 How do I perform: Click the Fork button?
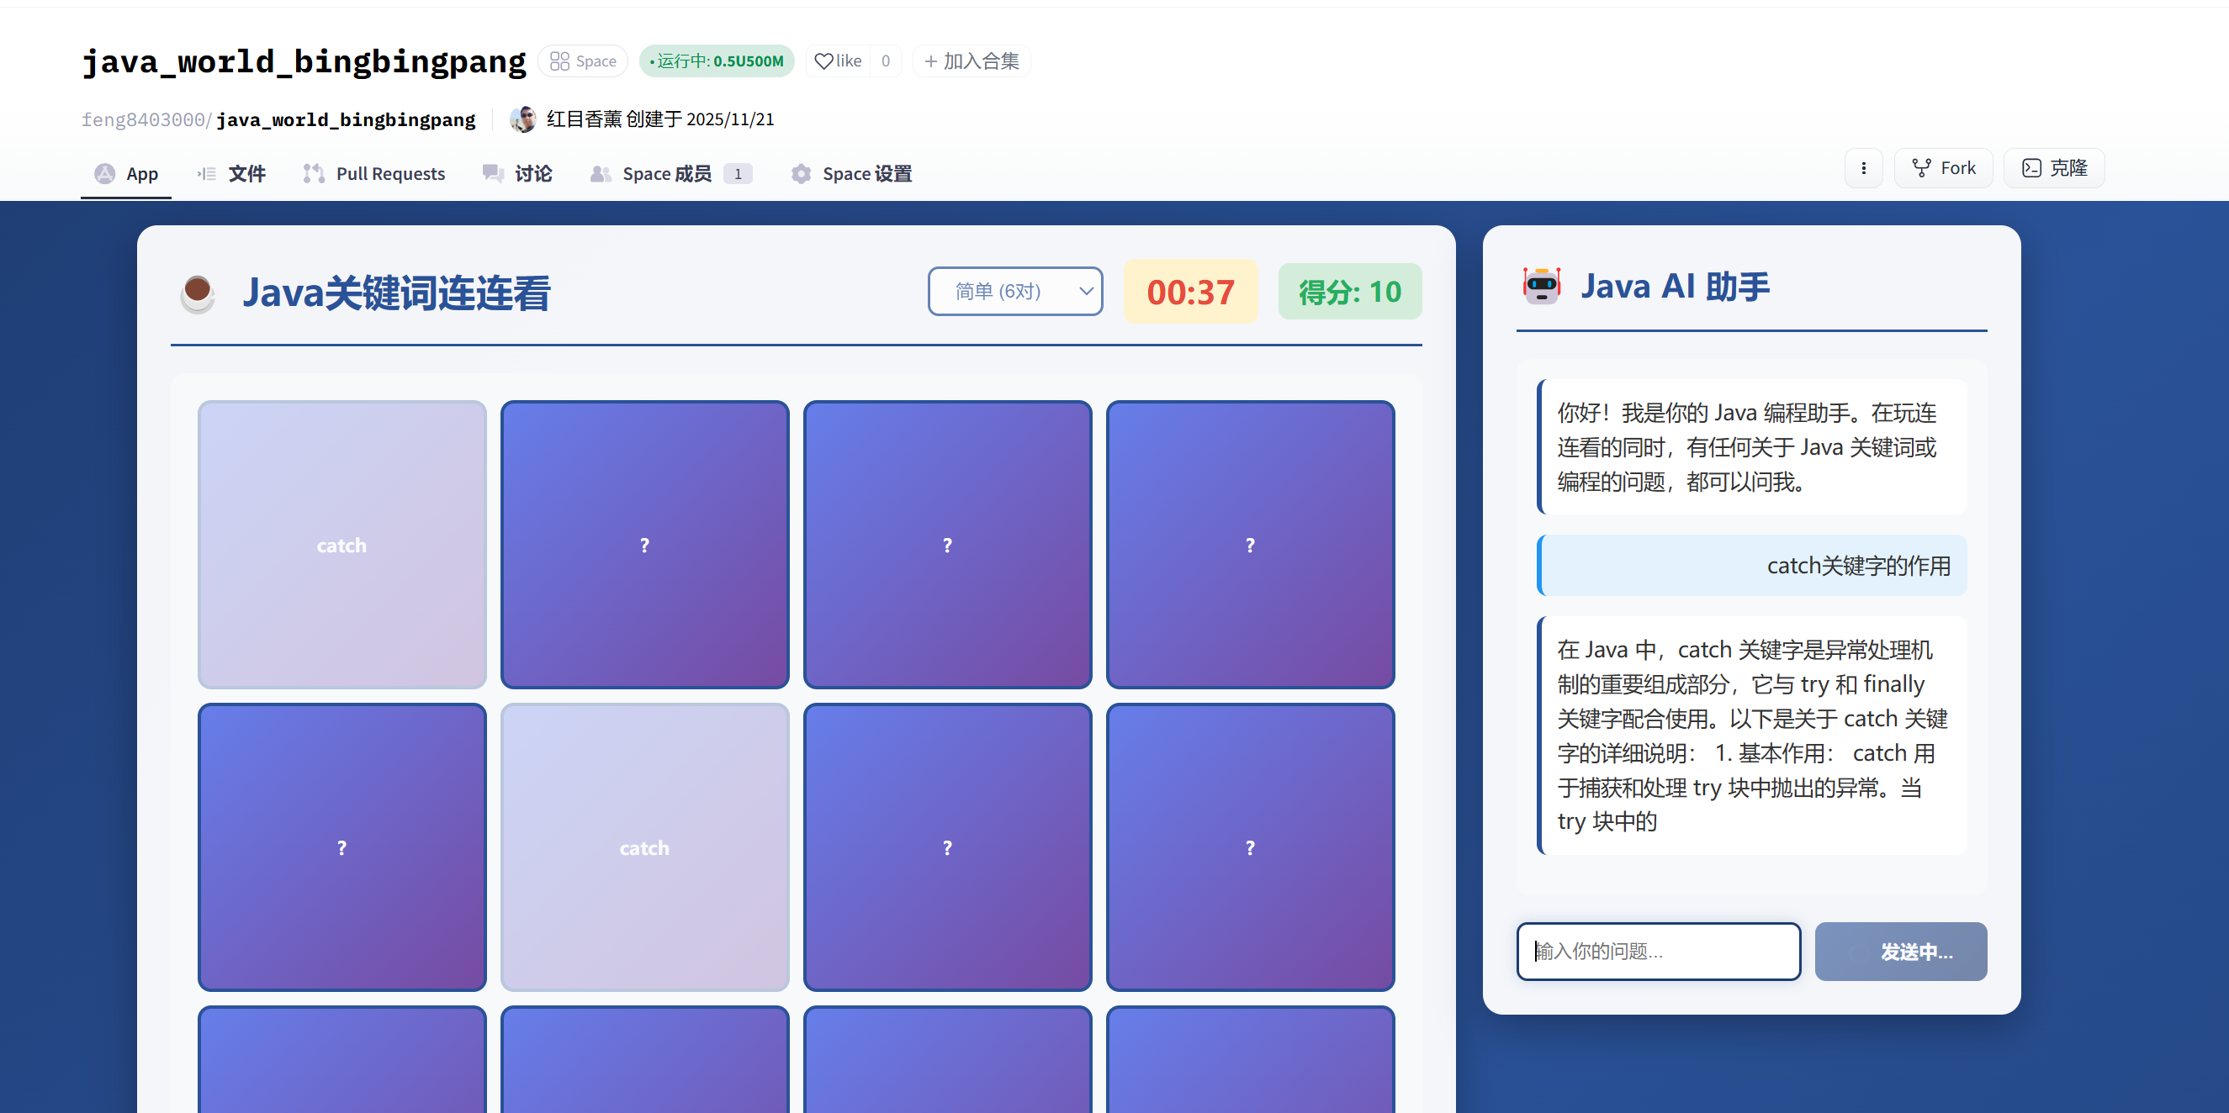pyautogui.click(x=1942, y=168)
